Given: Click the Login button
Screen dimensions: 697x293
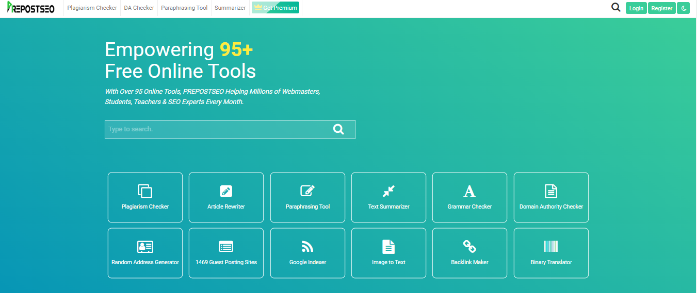Looking at the screenshot, I should pyautogui.click(x=636, y=8).
